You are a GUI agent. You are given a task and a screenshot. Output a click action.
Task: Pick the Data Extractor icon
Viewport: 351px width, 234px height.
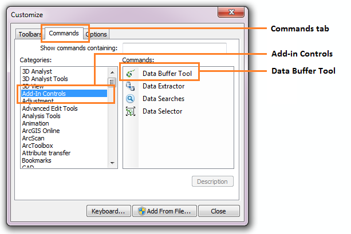(131, 86)
